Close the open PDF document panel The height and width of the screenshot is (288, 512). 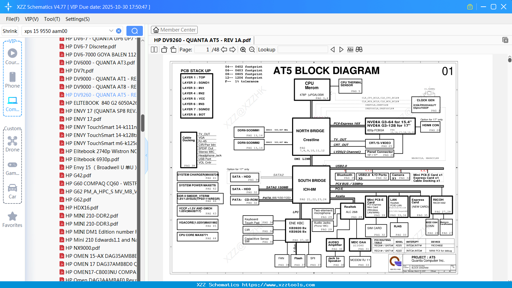point(505,40)
